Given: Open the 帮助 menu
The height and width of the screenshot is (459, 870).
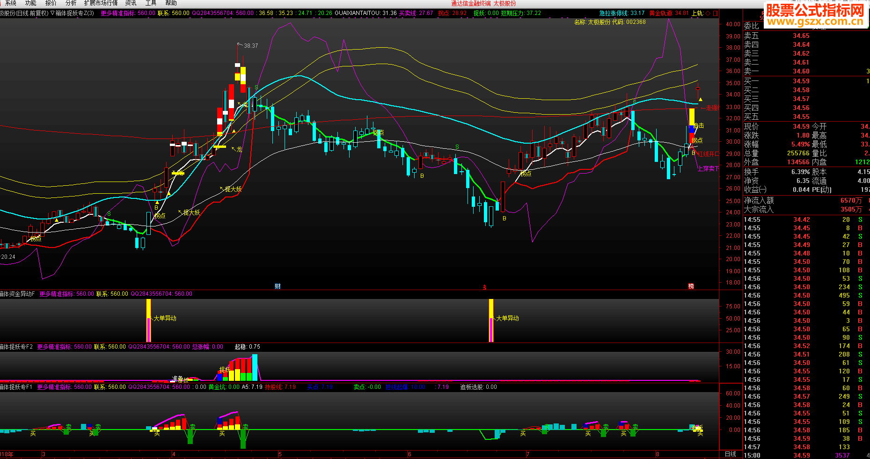Looking at the screenshot, I should 171,3.
